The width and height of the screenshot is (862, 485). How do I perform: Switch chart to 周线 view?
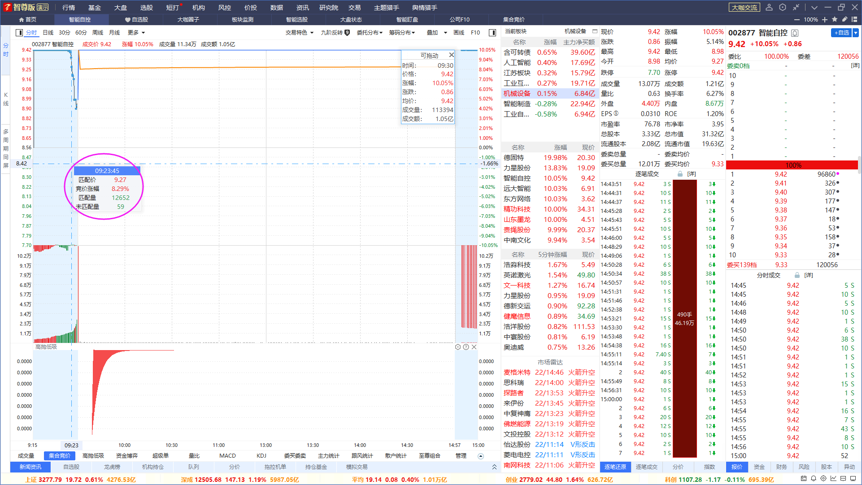pos(98,33)
